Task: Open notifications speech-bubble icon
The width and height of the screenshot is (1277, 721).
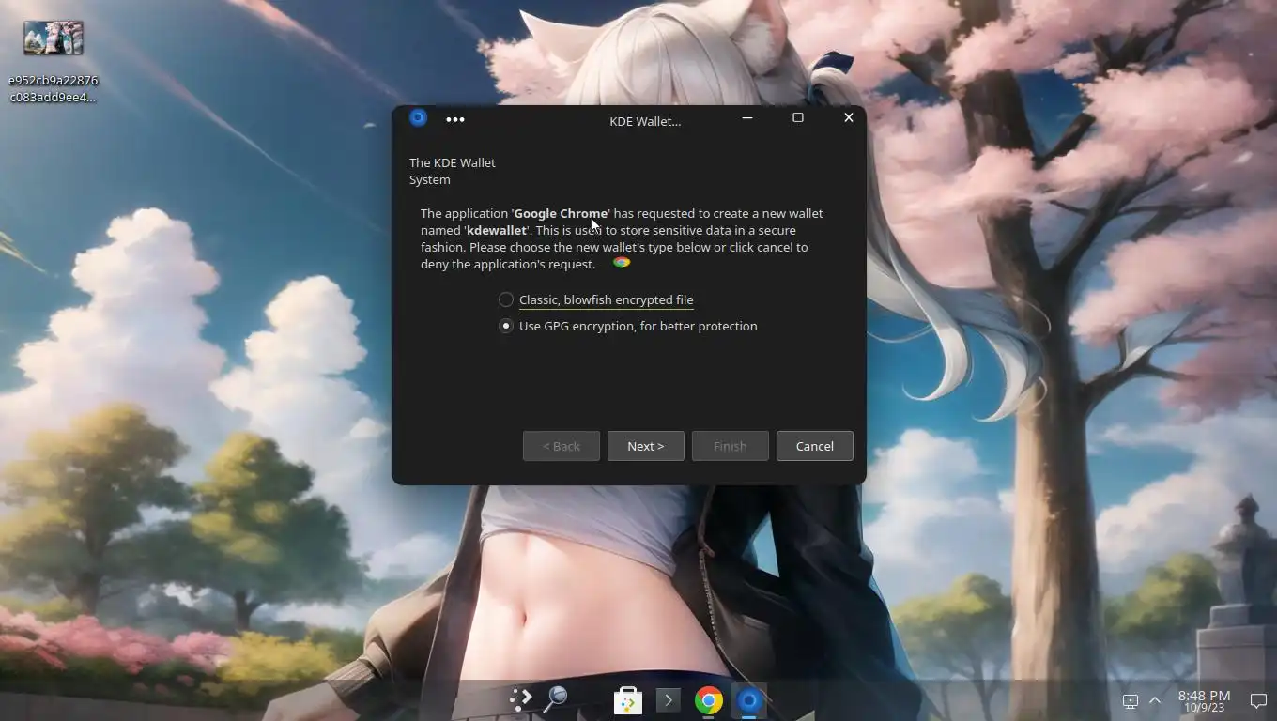Action: click(1258, 700)
